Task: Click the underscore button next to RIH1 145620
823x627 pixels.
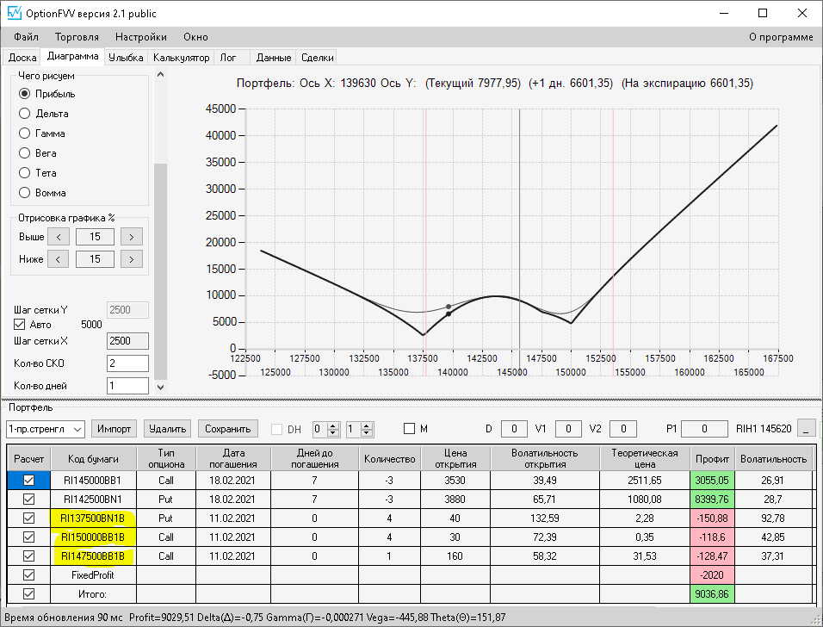Action: coord(806,429)
